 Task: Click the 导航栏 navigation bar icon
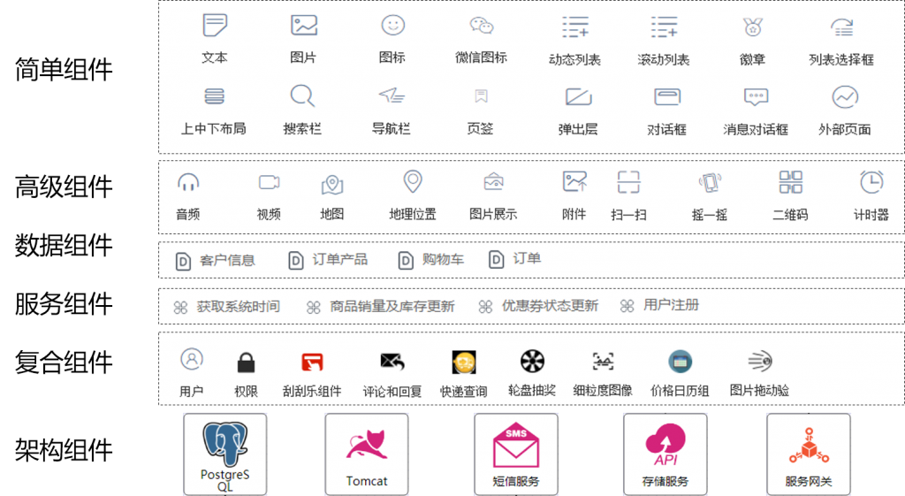tap(391, 95)
